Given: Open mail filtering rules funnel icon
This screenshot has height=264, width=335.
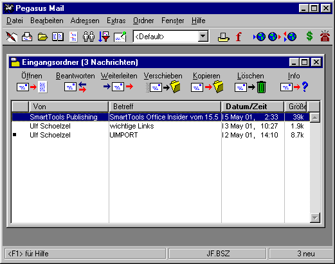Looking at the screenshot, I should point(104,37).
